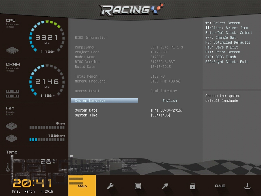The height and width of the screenshot is (196, 261).
Task: Click the DRAM frequency gauge
Action: click(47, 81)
